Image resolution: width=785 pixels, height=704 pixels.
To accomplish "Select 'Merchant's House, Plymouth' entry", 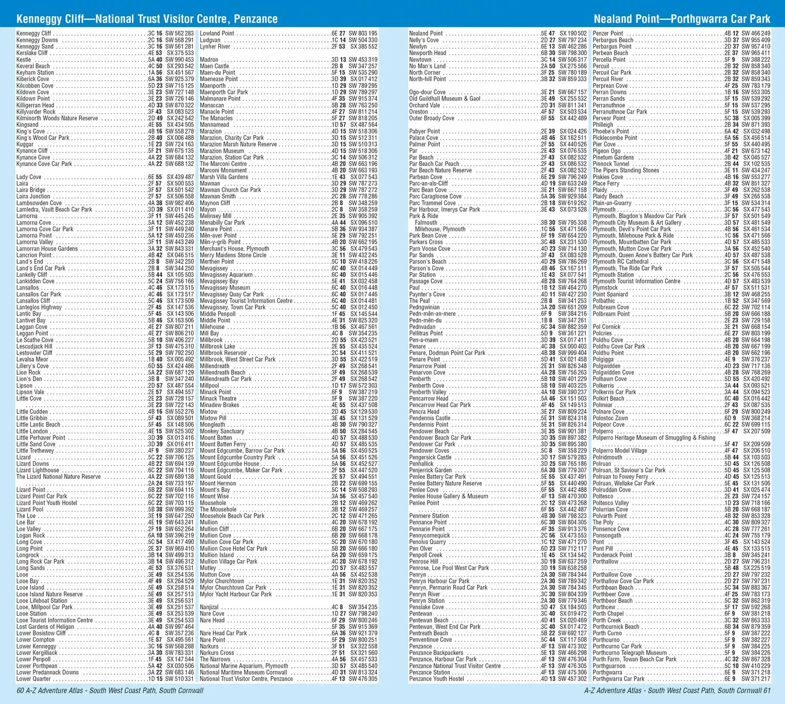I will 288,249.
